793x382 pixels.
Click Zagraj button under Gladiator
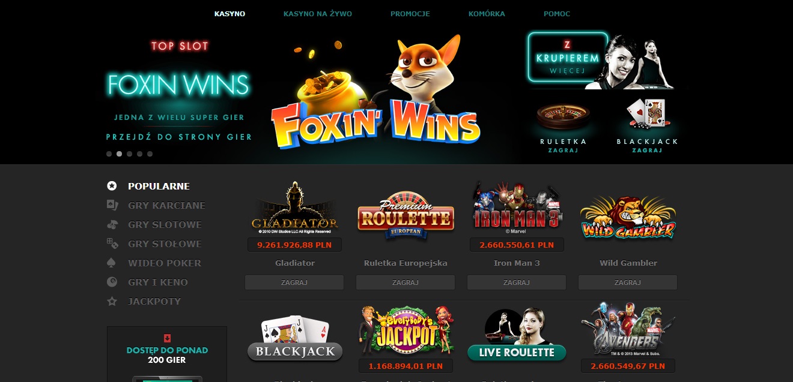(x=294, y=282)
